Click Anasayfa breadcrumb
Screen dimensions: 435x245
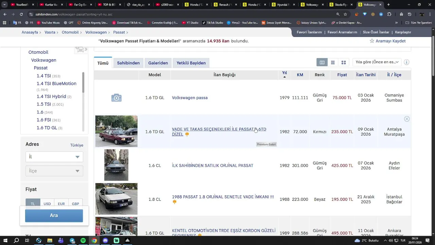coord(30,32)
